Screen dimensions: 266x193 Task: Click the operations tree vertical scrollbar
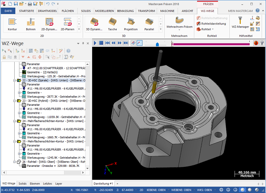(87, 116)
